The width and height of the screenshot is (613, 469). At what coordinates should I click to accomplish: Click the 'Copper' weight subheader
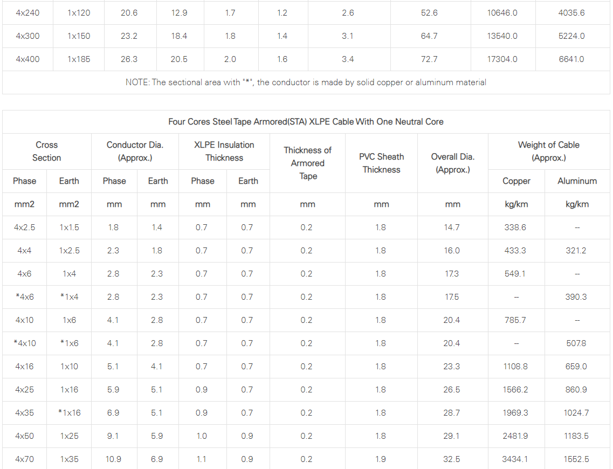tap(516, 181)
